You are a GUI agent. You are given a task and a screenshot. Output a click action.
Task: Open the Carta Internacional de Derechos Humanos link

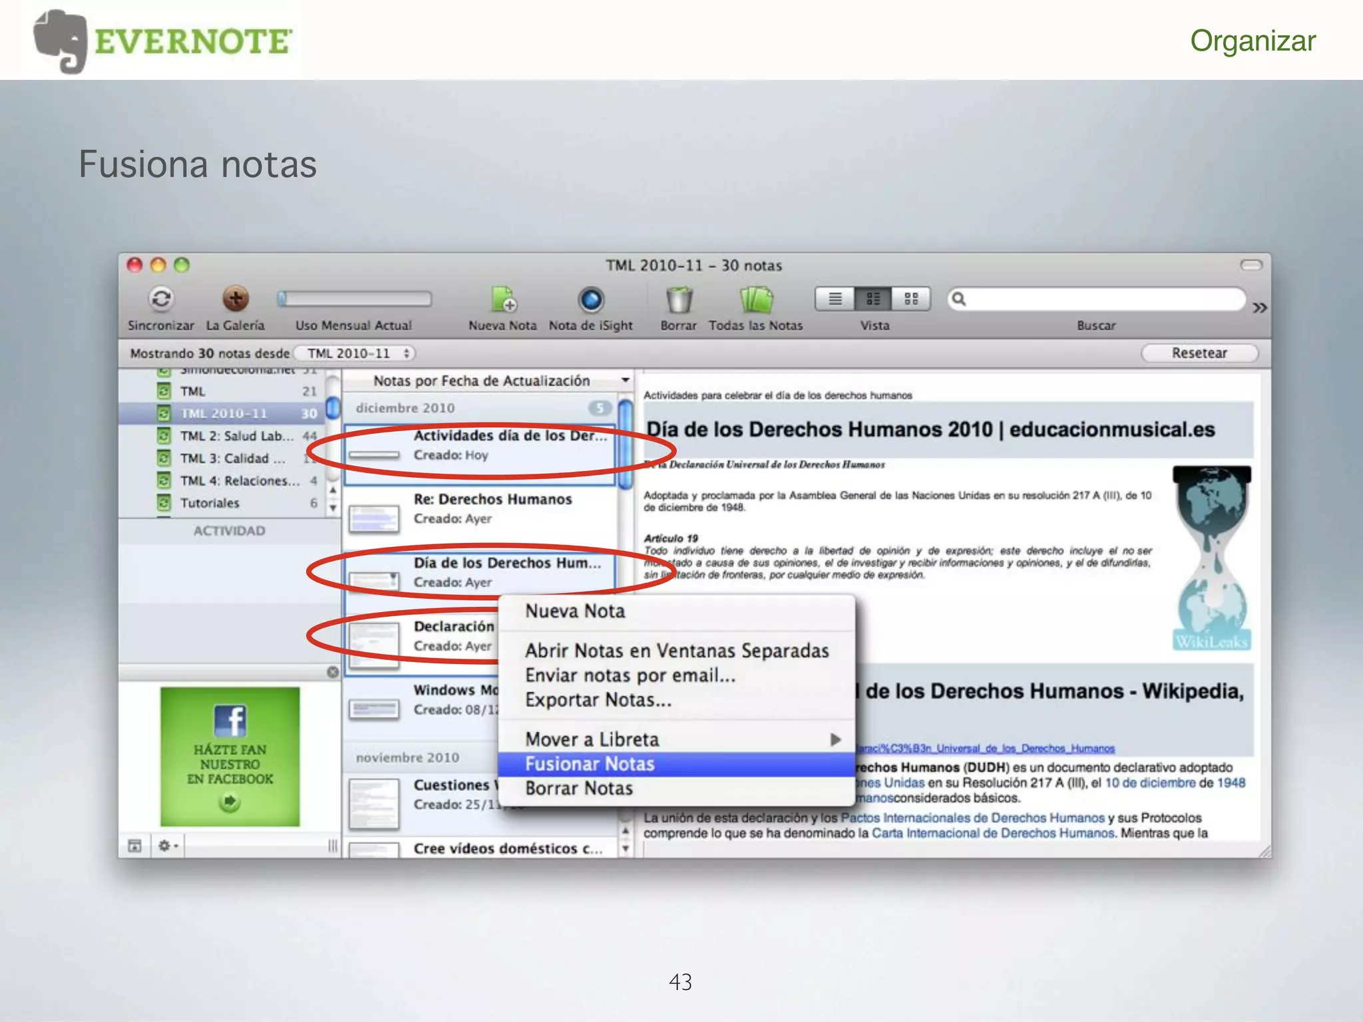[x=993, y=833]
